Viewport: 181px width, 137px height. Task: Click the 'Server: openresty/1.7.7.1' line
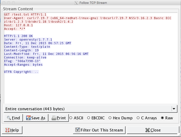point(28,39)
